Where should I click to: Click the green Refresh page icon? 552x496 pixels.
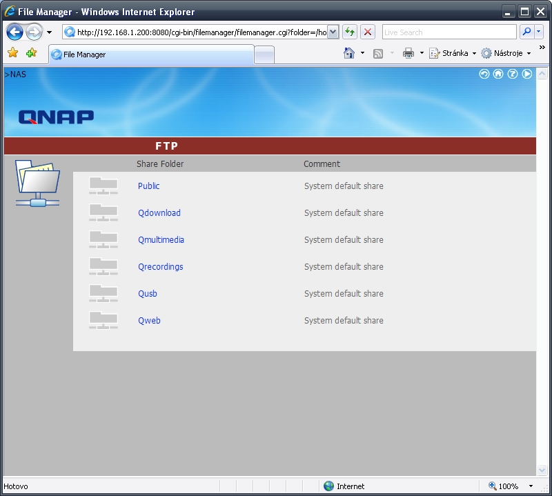point(350,32)
